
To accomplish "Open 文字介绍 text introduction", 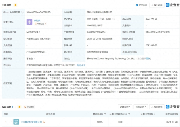I will [142, 5].
